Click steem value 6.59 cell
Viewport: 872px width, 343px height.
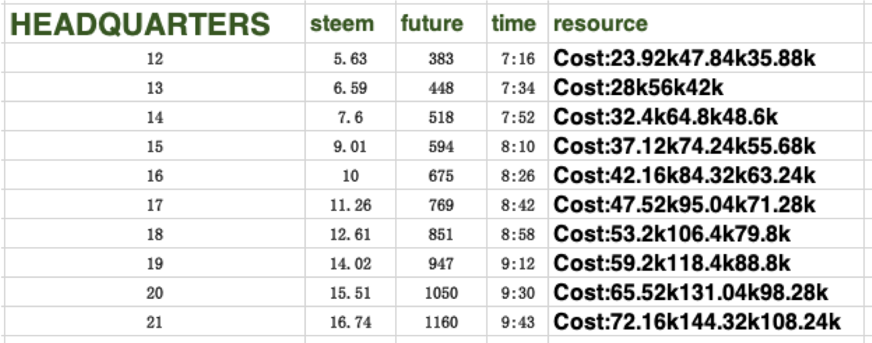pyautogui.click(x=349, y=88)
